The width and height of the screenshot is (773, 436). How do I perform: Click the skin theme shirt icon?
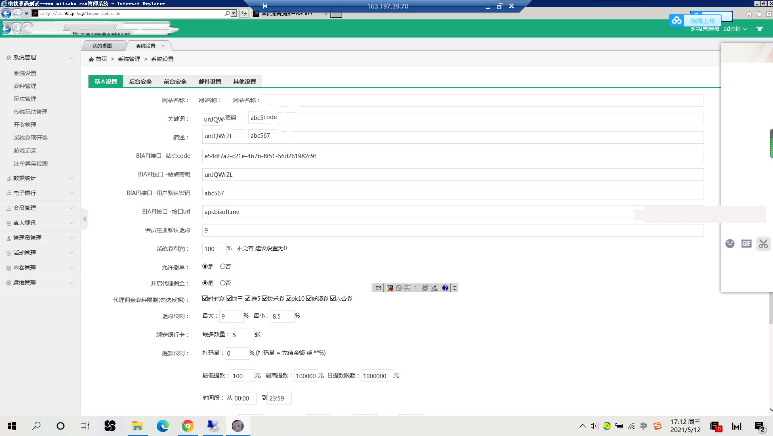(x=759, y=29)
